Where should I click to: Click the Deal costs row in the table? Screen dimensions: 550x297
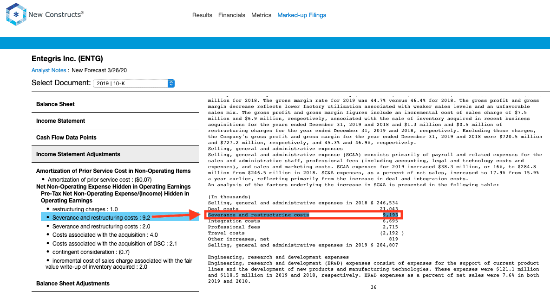click(x=303, y=209)
